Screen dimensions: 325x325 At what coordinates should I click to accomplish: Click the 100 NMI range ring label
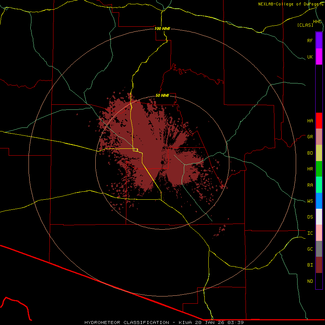point(162,29)
